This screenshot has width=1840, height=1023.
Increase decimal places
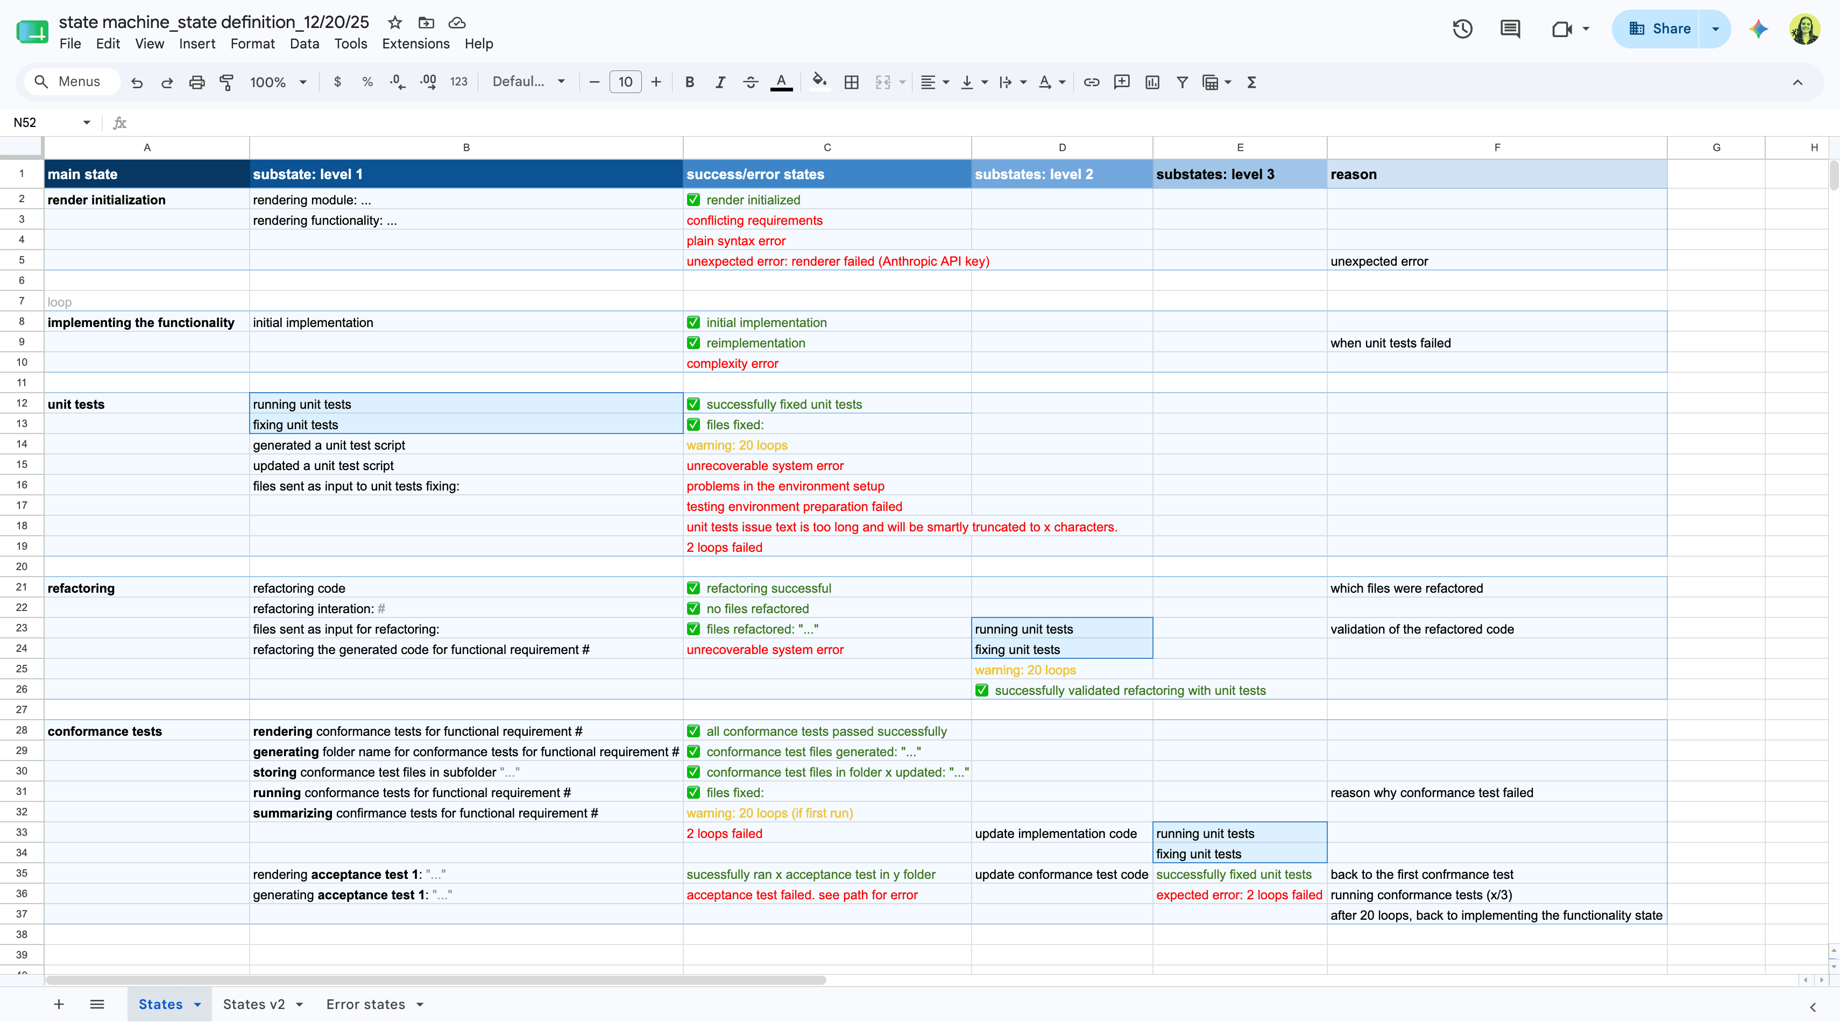tap(429, 82)
